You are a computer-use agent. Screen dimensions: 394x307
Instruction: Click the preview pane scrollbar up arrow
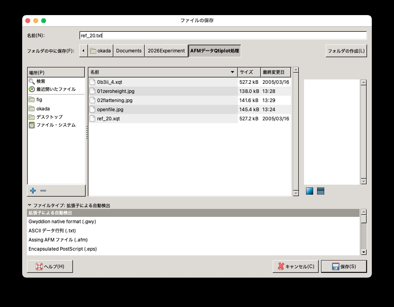pyautogui.click(x=363, y=82)
